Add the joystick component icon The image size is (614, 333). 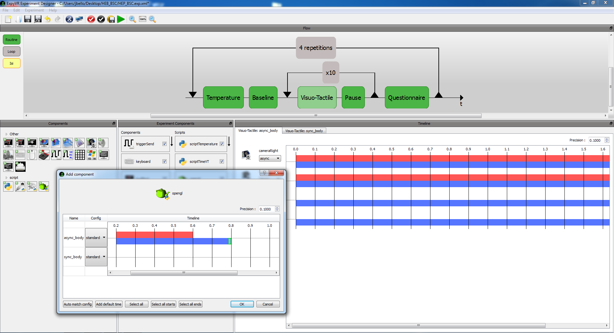pos(44,155)
